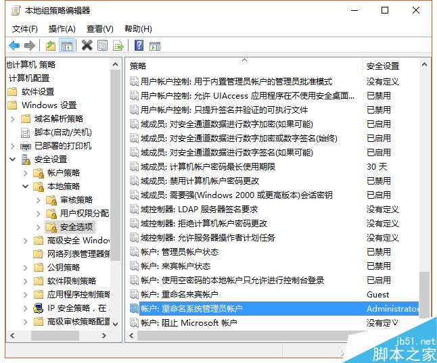Collapse the 本地策略 tree node
Screen dimensions: 437x363
tap(25, 187)
